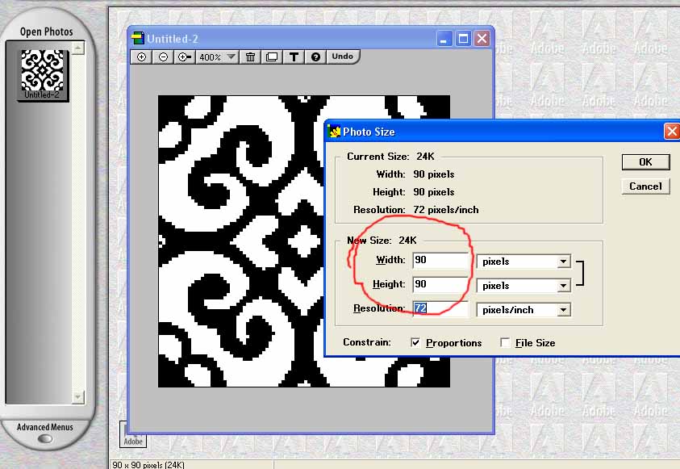Toggle the Advanced Menus button
The image size is (680, 469).
(x=45, y=438)
